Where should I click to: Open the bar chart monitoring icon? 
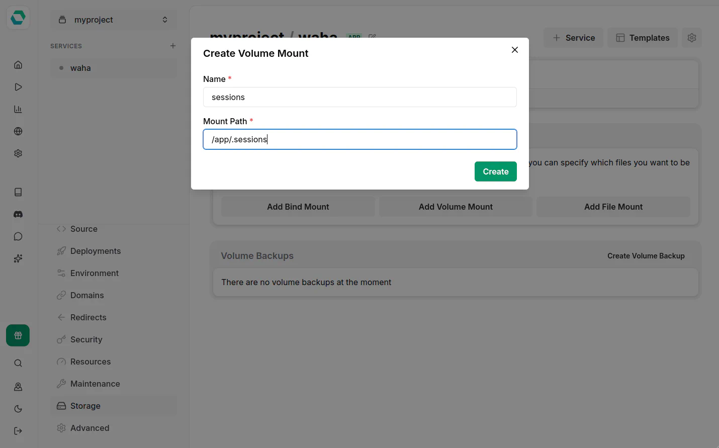point(18,109)
